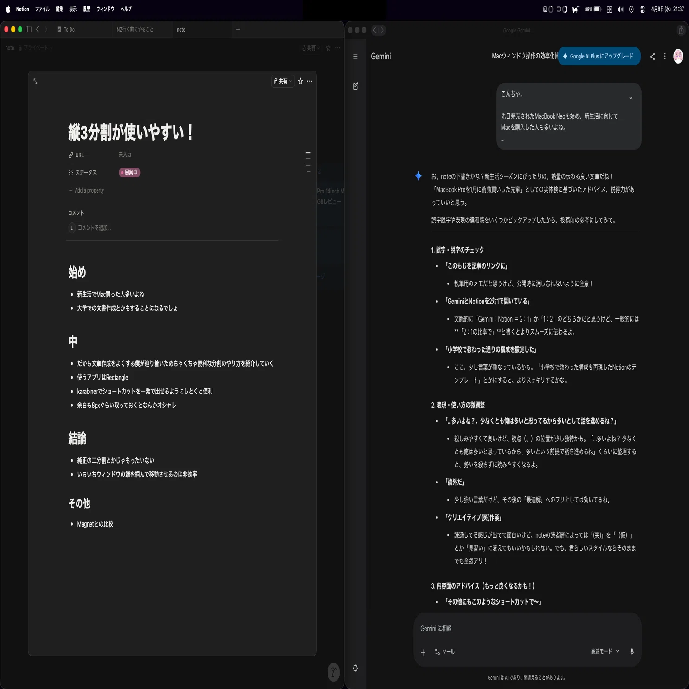
Task: Add a file with Gemini plus icon
Action: [423, 652]
